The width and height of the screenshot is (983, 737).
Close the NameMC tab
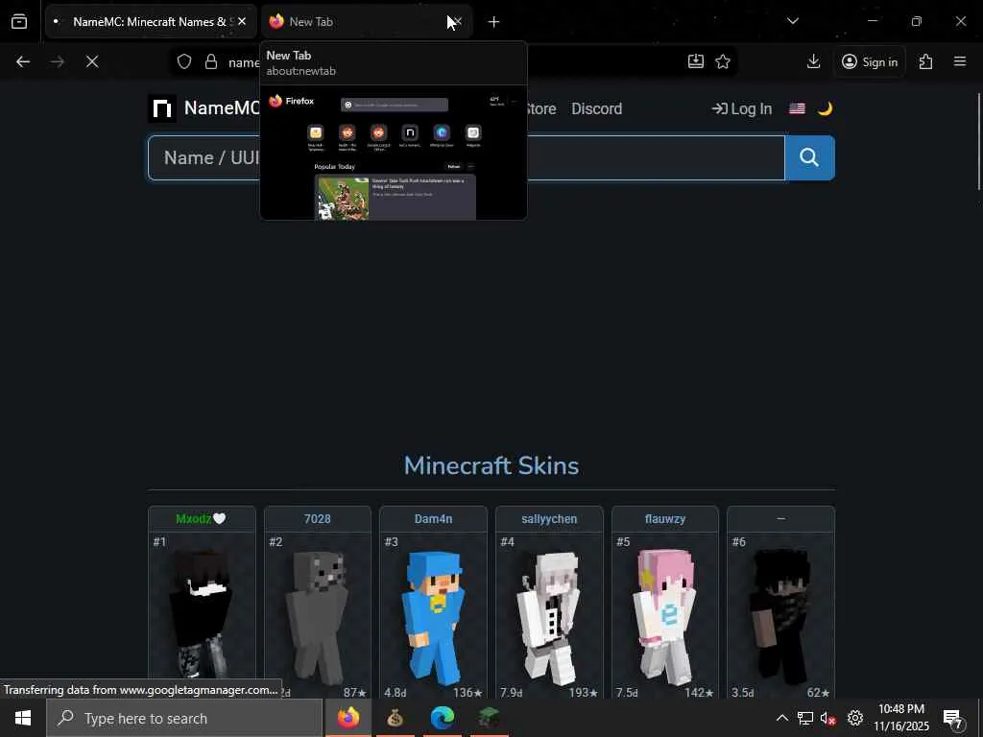[x=242, y=22]
